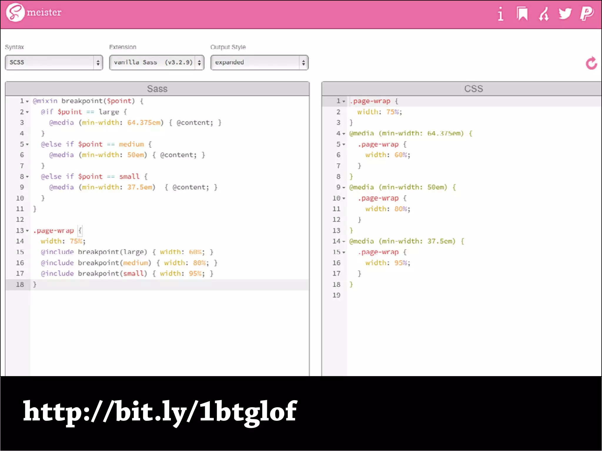Open the Extension vanilla Sass dropdown
Screen dimensions: 602x451
157,63
